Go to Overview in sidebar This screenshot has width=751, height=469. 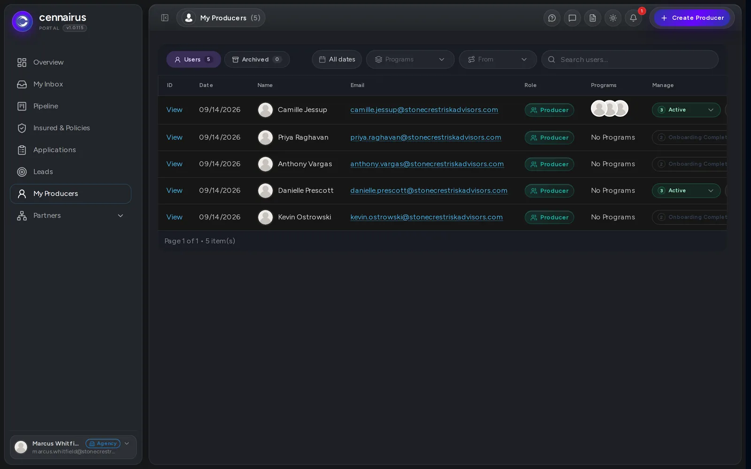click(x=70, y=62)
